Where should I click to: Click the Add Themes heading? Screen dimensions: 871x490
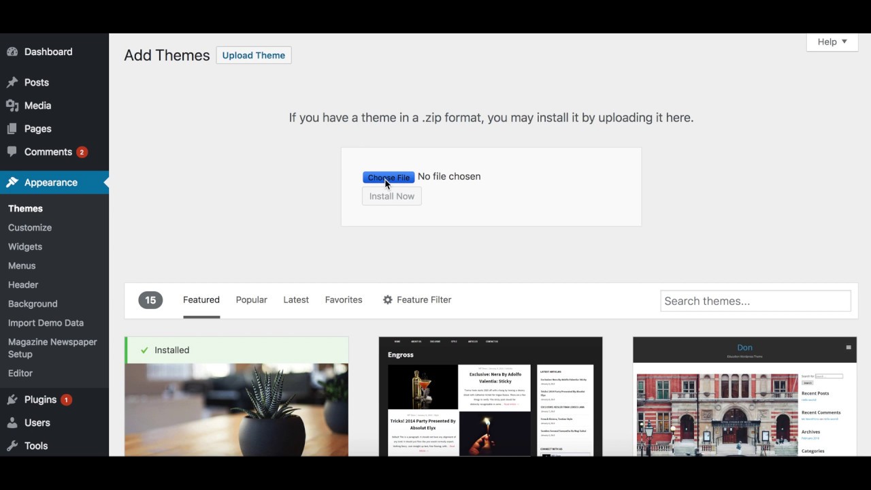167,55
